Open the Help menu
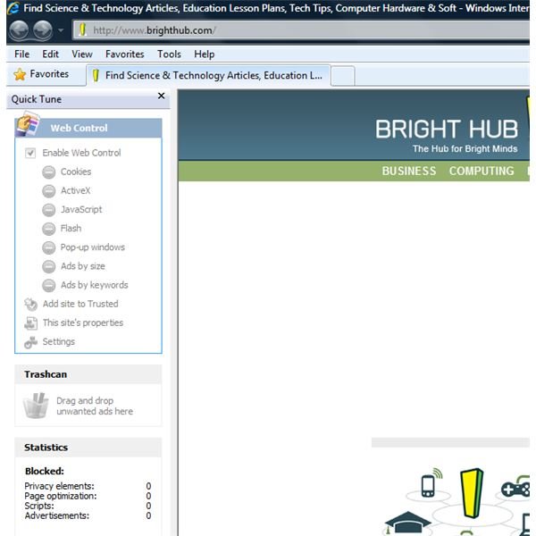The width and height of the screenshot is (536, 536). pyautogui.click(x=205, y=54)
